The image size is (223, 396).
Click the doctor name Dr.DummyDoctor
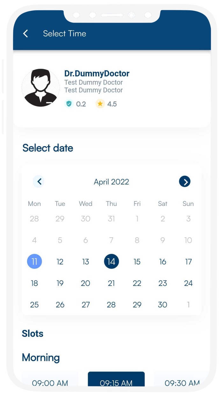click(x=97, y=73)
